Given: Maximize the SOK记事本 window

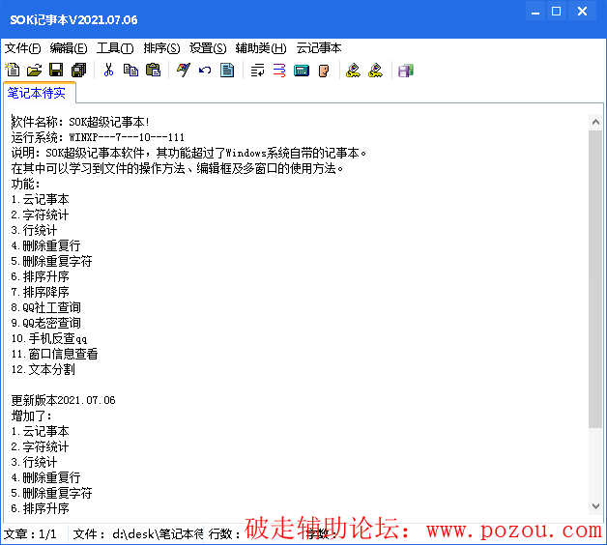Looking at the screenshot, I should pyautogui.click(x=557, y=12).
